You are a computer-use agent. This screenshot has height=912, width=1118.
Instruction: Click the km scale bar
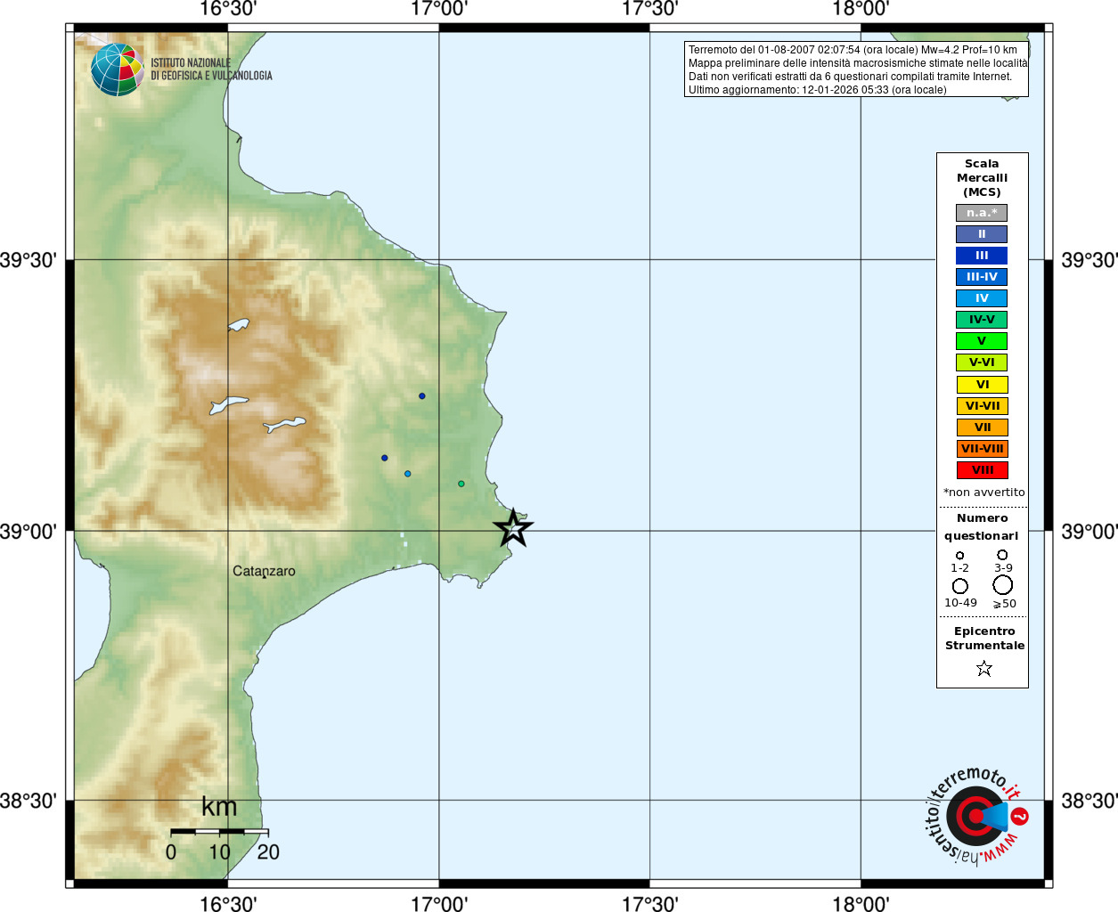[219, 831]
